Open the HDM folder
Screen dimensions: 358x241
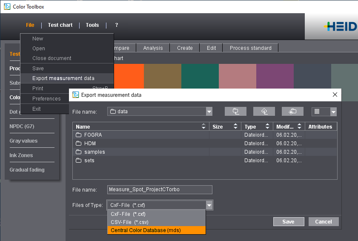coord(90,143)
